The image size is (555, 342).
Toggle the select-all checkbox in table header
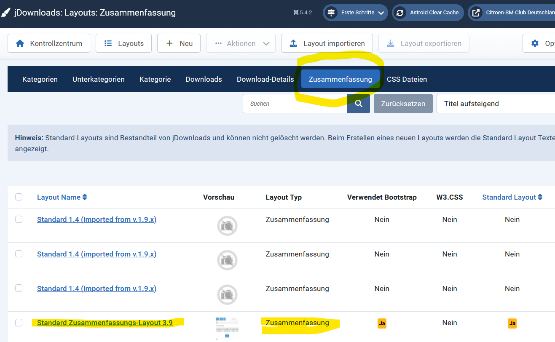(19, 197)
